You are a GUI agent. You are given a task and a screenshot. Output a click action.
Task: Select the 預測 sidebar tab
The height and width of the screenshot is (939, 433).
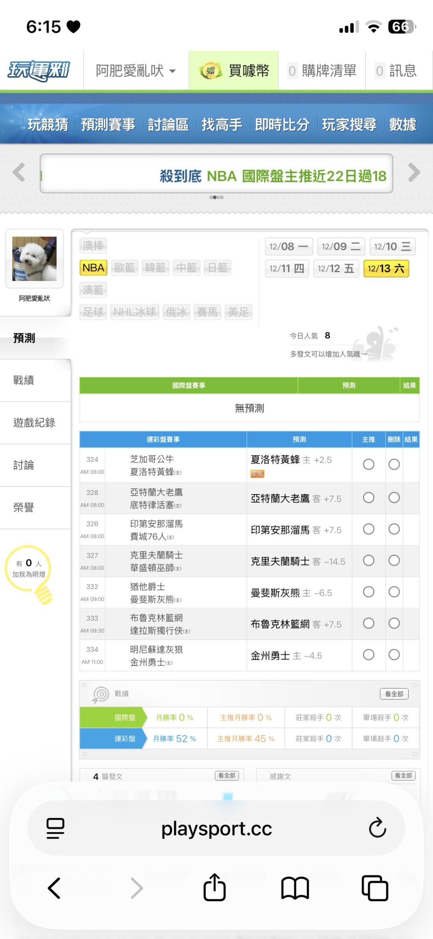(35, 338)
